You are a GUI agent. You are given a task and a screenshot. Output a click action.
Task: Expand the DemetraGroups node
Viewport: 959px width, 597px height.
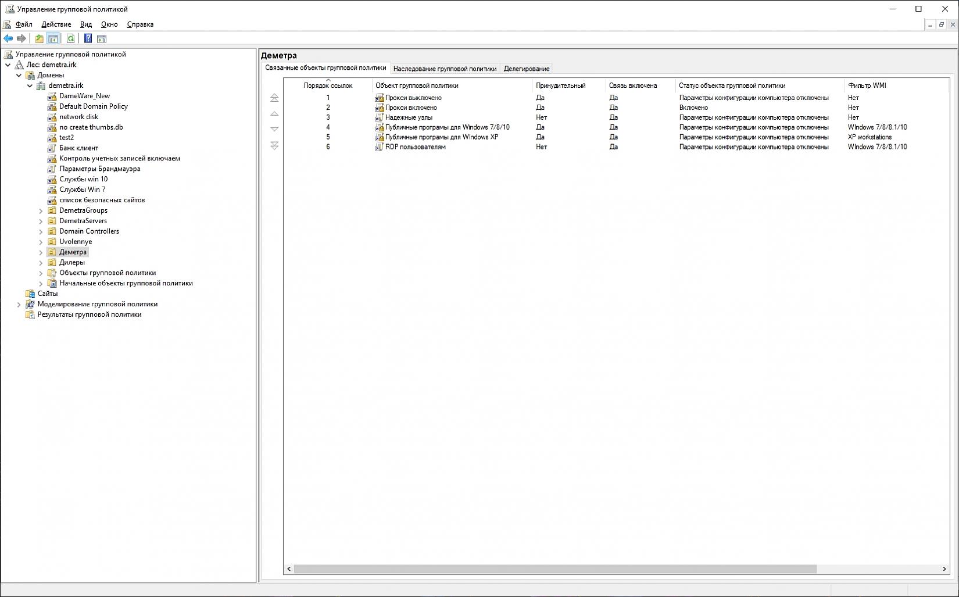click(41, 211)
